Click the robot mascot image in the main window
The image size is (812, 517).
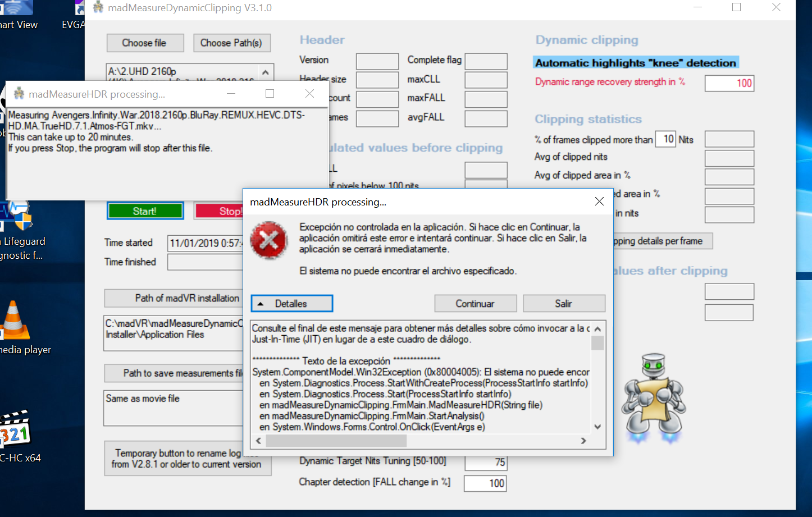click(653, 397)
